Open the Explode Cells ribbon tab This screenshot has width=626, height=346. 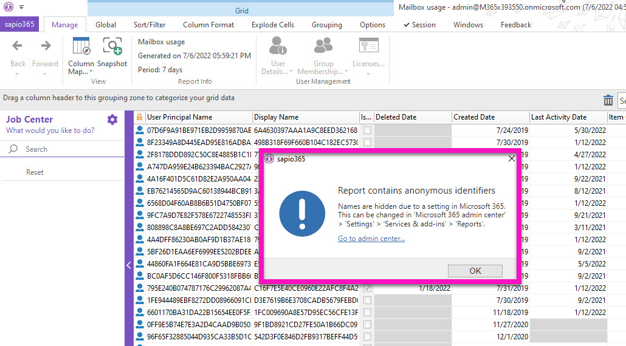273,25
